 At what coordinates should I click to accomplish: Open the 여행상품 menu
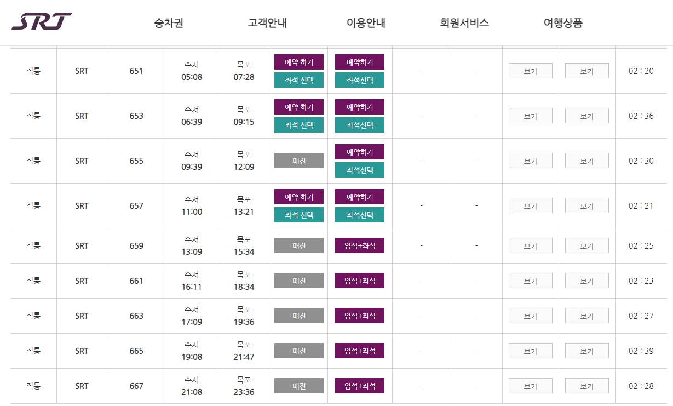(x=563, y=23)
